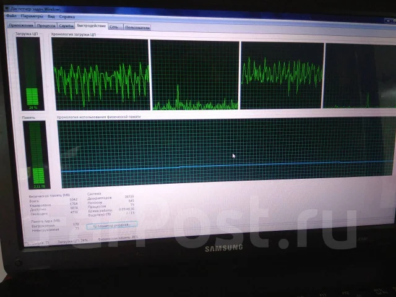Click the Память usage gauge

click(x=37, y=155)
